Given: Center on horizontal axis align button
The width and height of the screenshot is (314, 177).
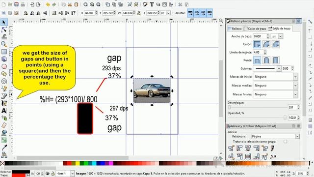Looking at the screenshot, I should [x=248, y=156].
